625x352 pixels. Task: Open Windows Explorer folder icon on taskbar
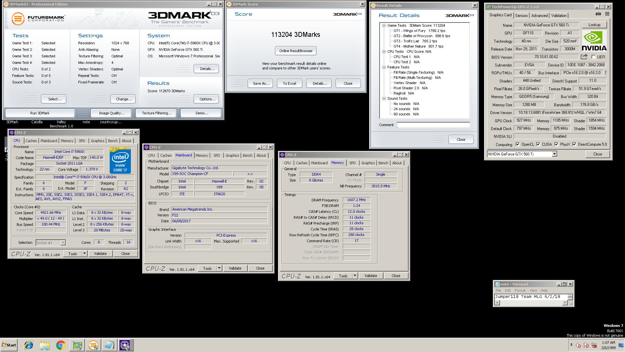[x=45, y=345]
